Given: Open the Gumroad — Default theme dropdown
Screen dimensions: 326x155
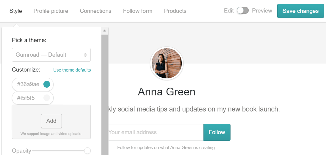Looking at the screenshot, I should pyautogui.click(x=51, y=55).
